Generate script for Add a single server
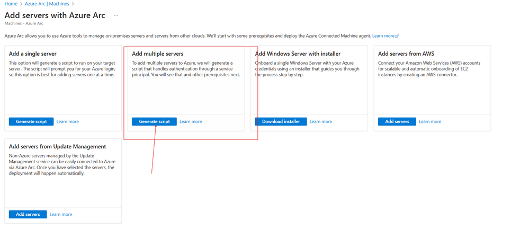This screenshot has height=237, width=529. (x=31, y=121)
